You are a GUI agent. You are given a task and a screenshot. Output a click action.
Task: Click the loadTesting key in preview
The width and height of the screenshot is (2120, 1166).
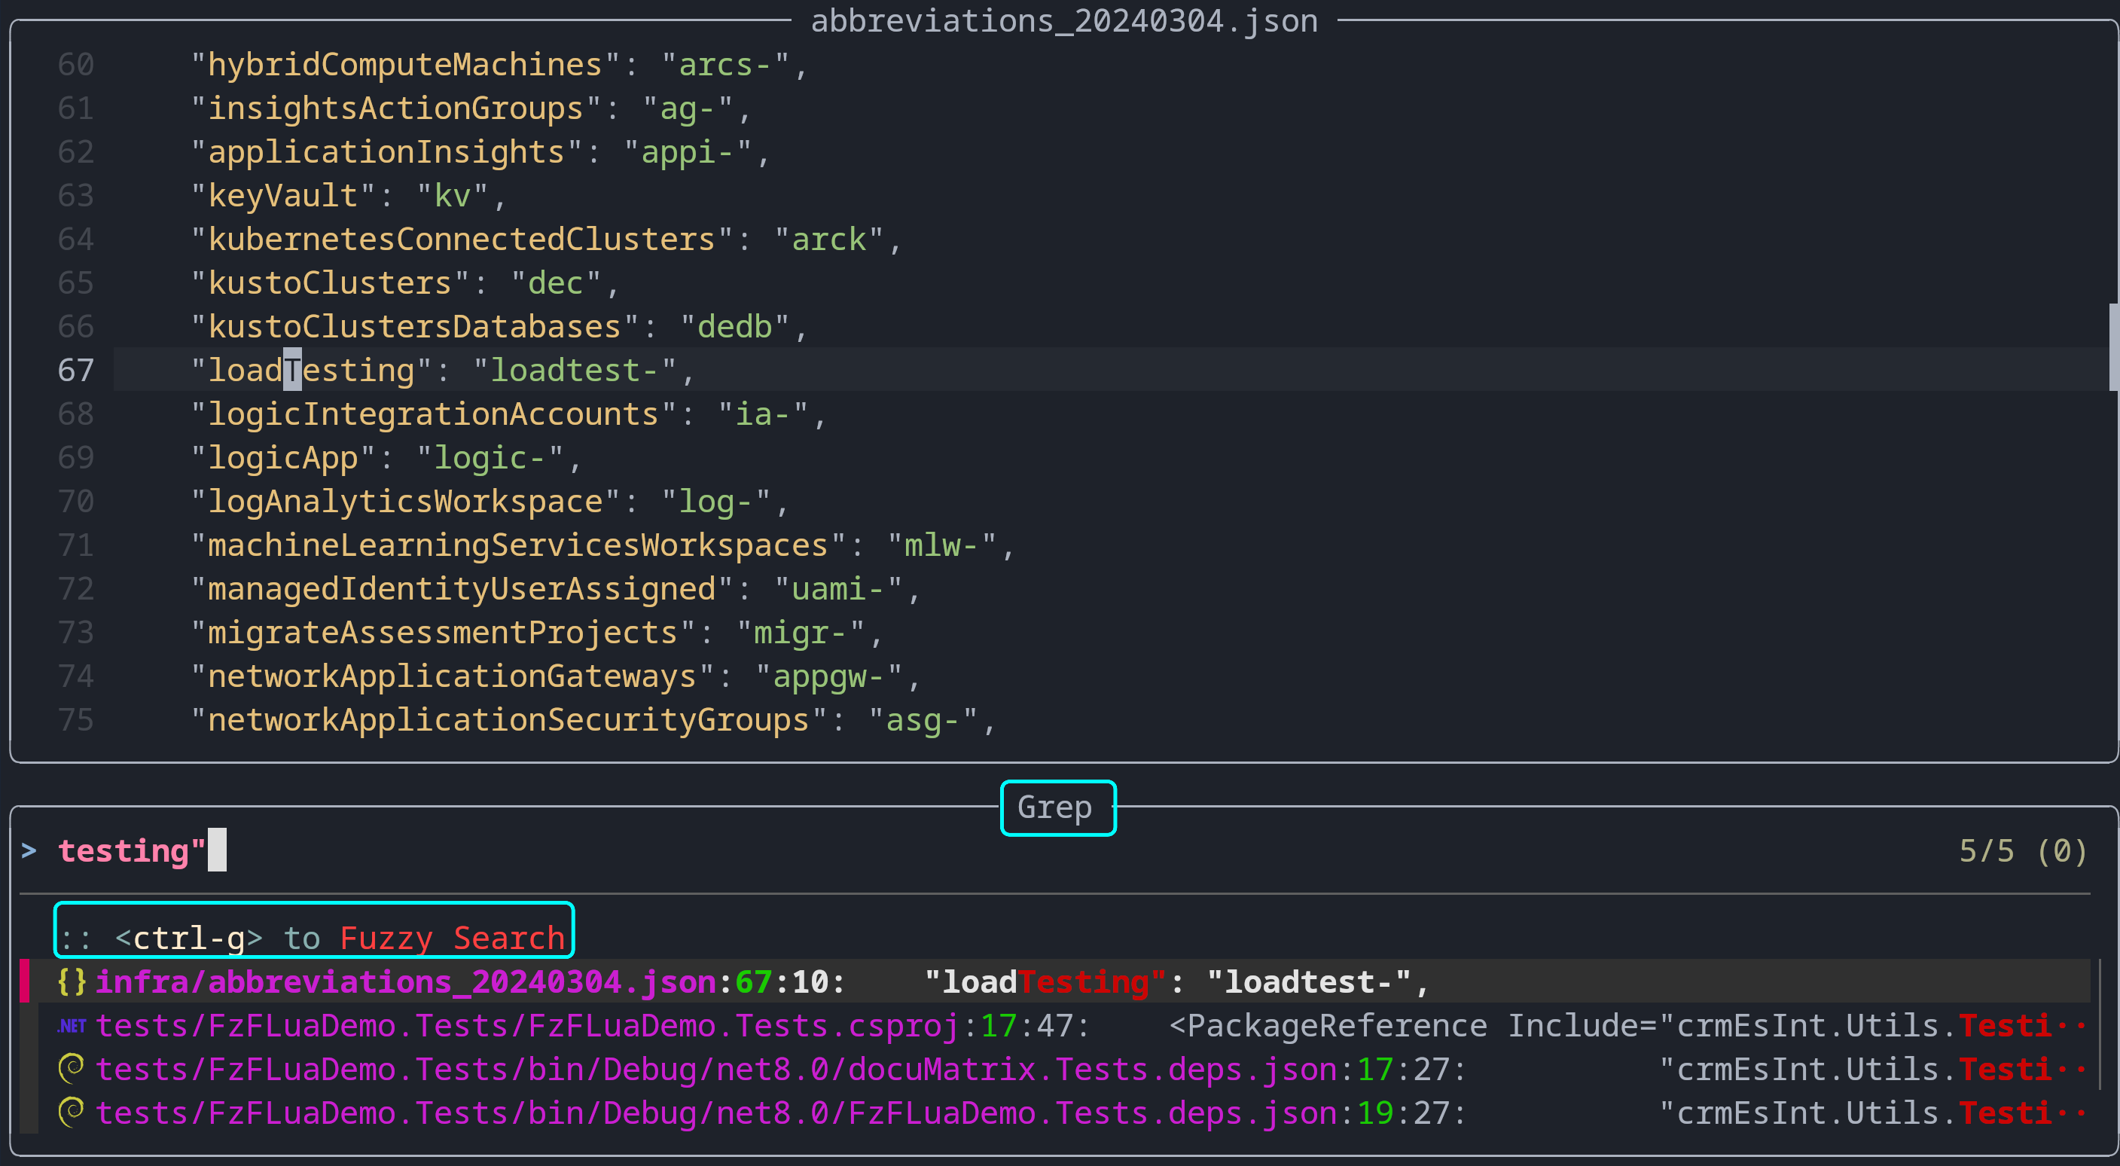click(311, 370)
